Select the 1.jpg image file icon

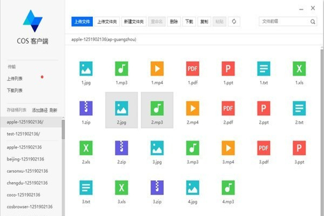click(x=86, y=69)
